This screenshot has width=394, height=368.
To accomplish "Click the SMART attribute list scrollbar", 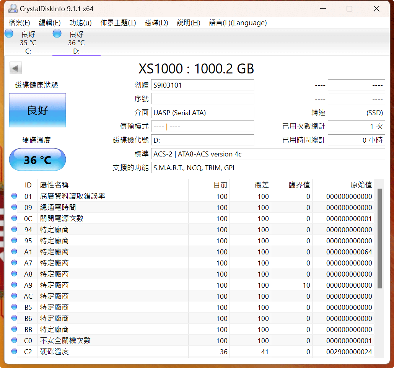I will 379,238.
